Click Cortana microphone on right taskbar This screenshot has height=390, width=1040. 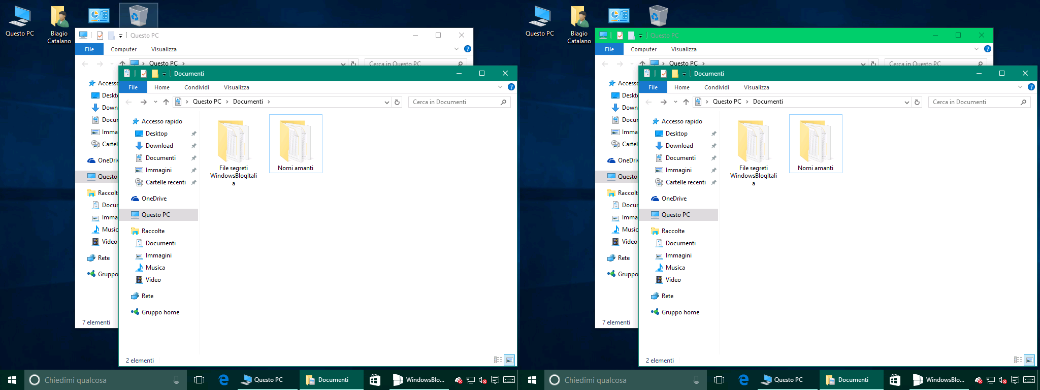pyautogui.click(x=696, y=380)
